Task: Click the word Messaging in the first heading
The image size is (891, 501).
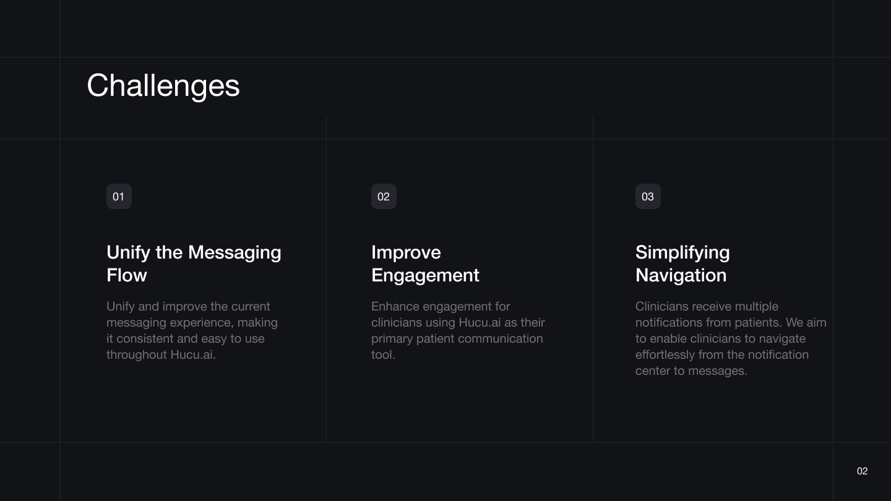Action: [x=235, y=252]
